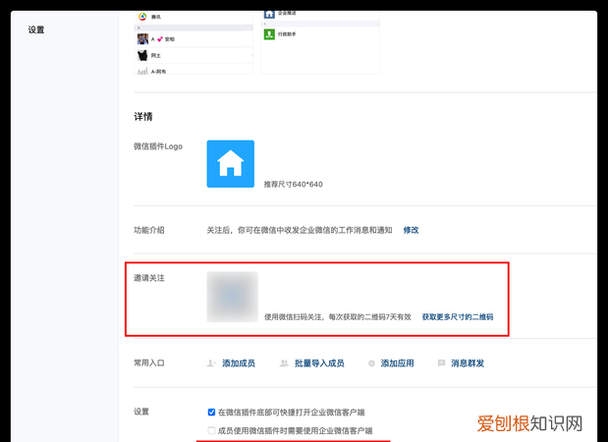Image resolution: width=608 pixels, height=442 pixels.
Task: Click the 关注后 function description text
Action: 300,230
